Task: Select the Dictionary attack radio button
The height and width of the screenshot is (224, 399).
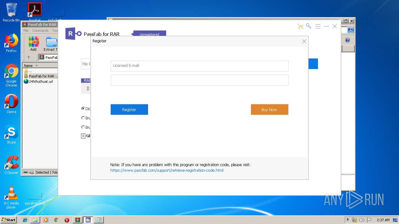Action: 83,109
